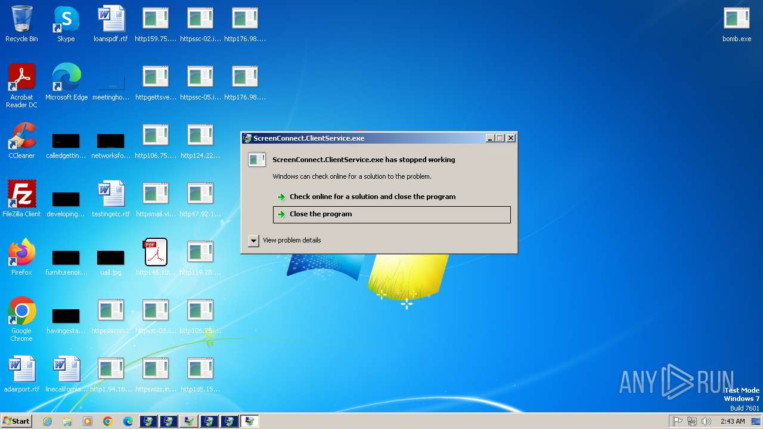Screen dimensions: 763x429
Task: Launch CCleaner from the desktop
Action: [x=21, y=141]
